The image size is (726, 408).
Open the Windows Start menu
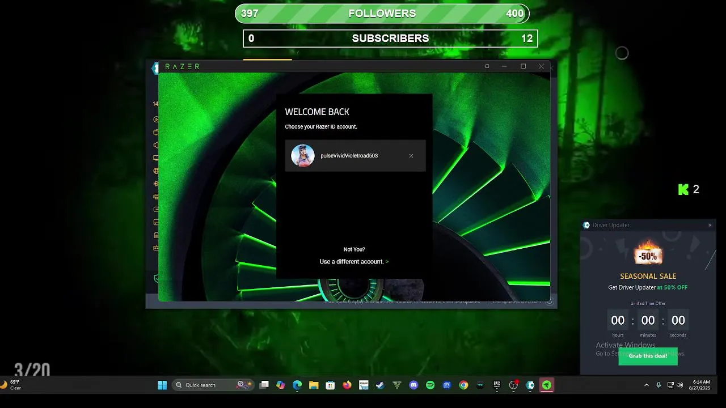point(162,385)
